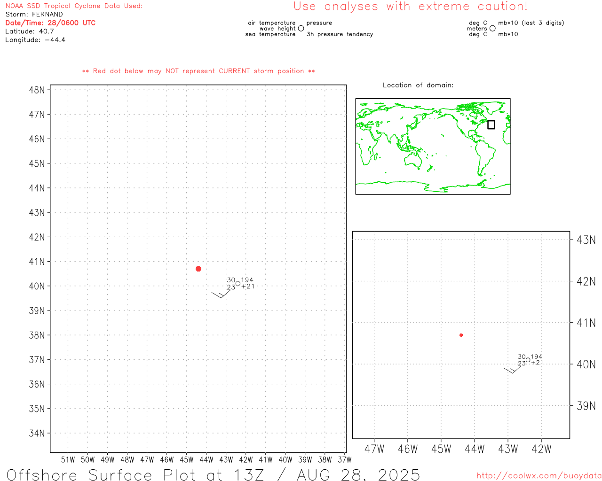This screenshot has height=481, width=602.
Task: Click the 42W axis label on zoomed map
Action: pyautogui.click(x=541, y=449)
